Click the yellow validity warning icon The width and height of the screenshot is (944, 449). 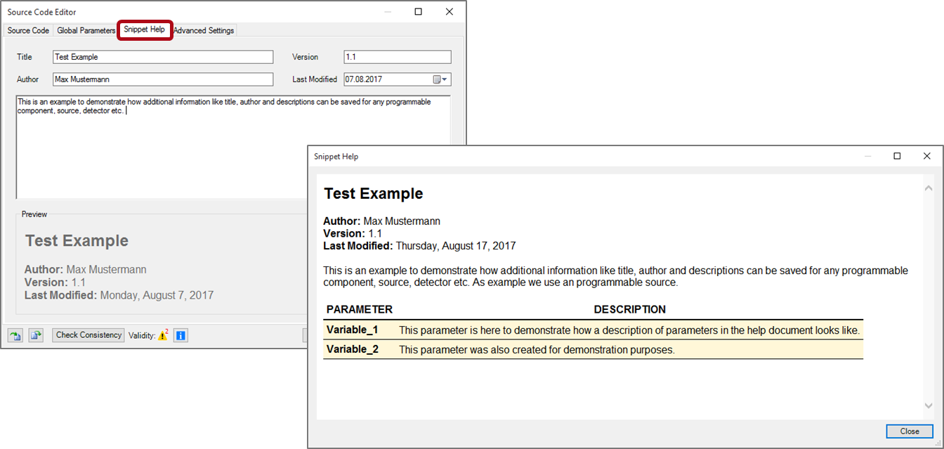(163, 336)
